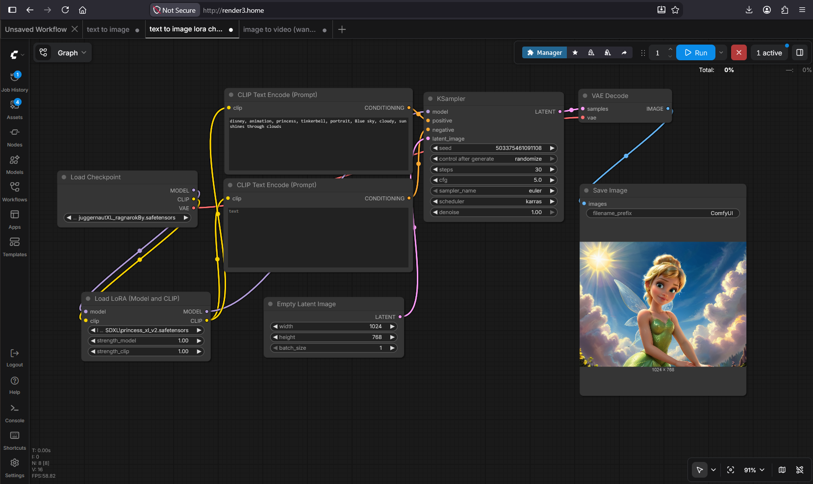Open the control after generate selector
The image size is (813, 484).
494,159
